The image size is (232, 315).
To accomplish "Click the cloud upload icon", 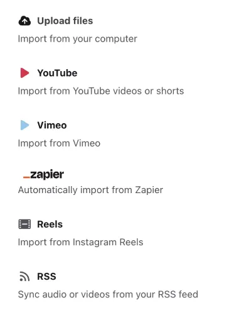I will (x=24, y=21).
